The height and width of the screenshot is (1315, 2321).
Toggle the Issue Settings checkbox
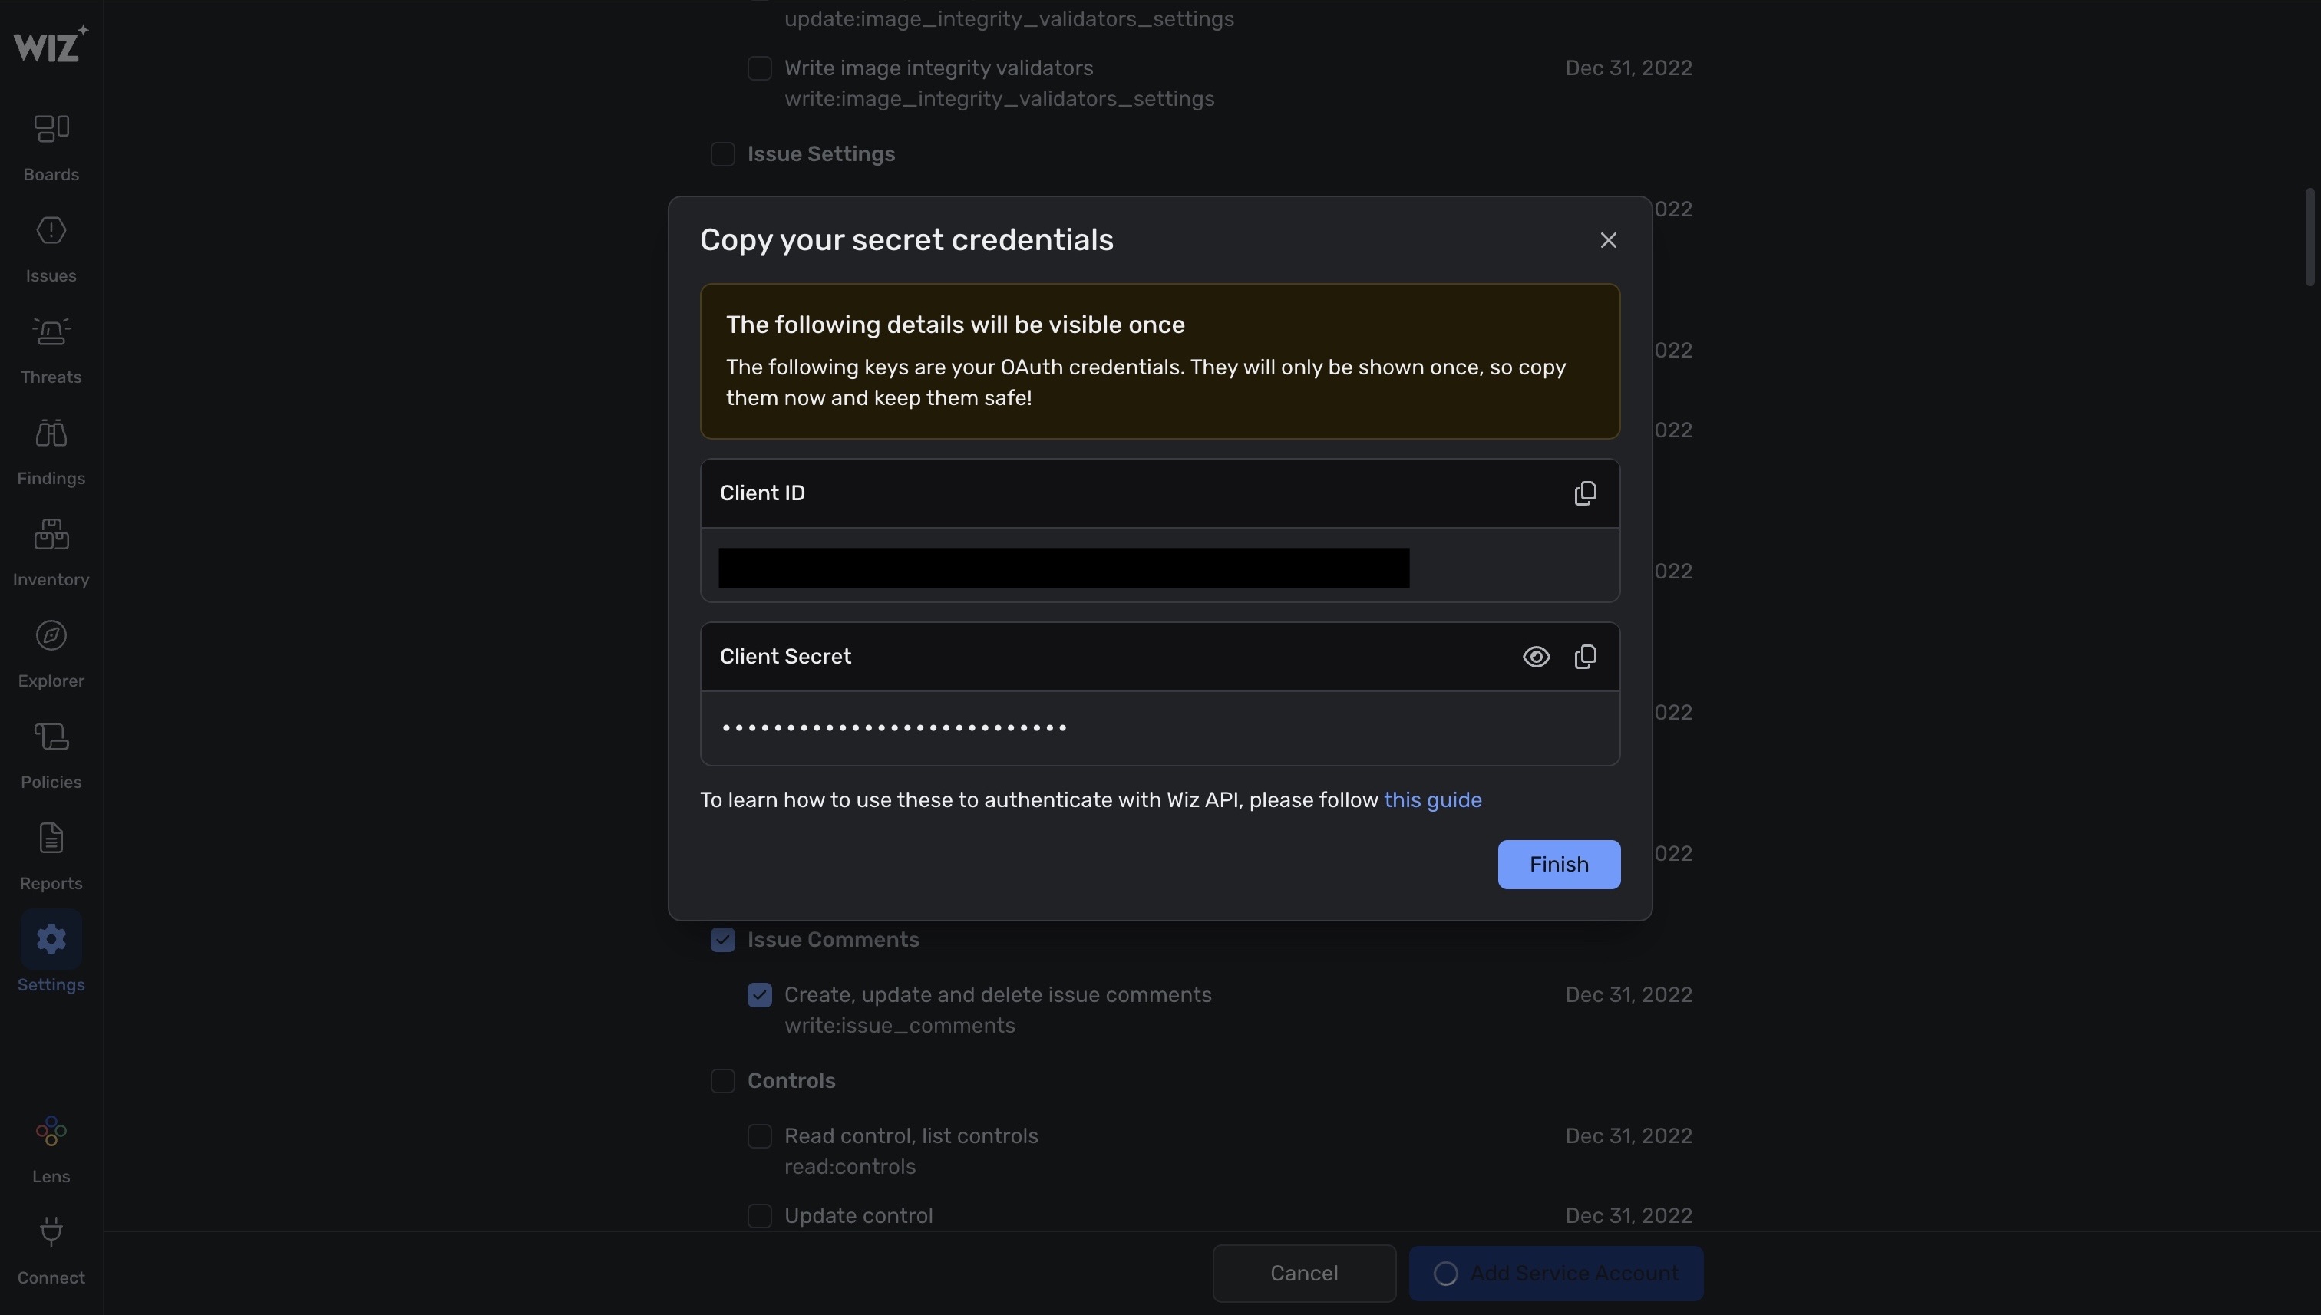pyautogui.click(x=723, y=154)
